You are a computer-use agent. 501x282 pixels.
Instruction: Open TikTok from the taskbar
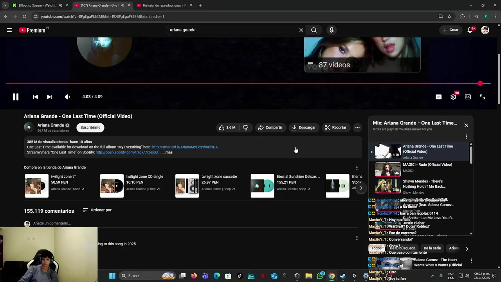coord(240,276)
